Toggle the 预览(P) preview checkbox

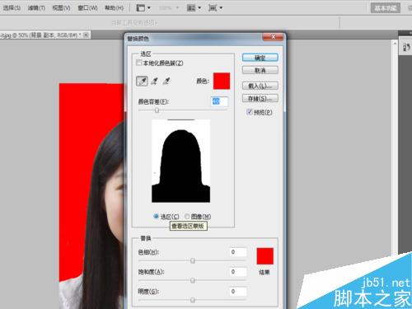[250, 112]
